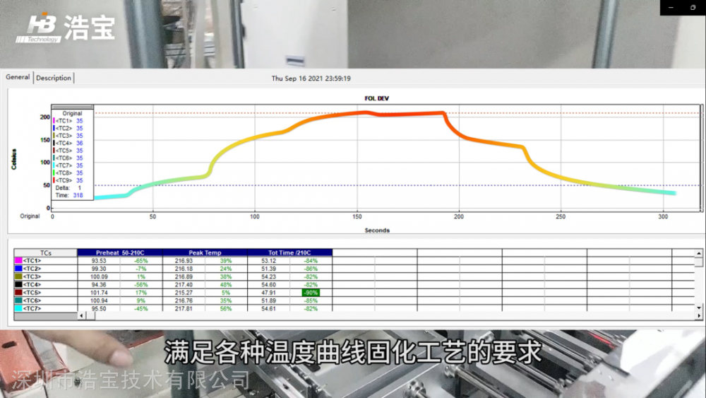Viewport: 706px width, 398px height.
Task: Select the TC3 olive color swatch
Action: click(x=18, y=276)
